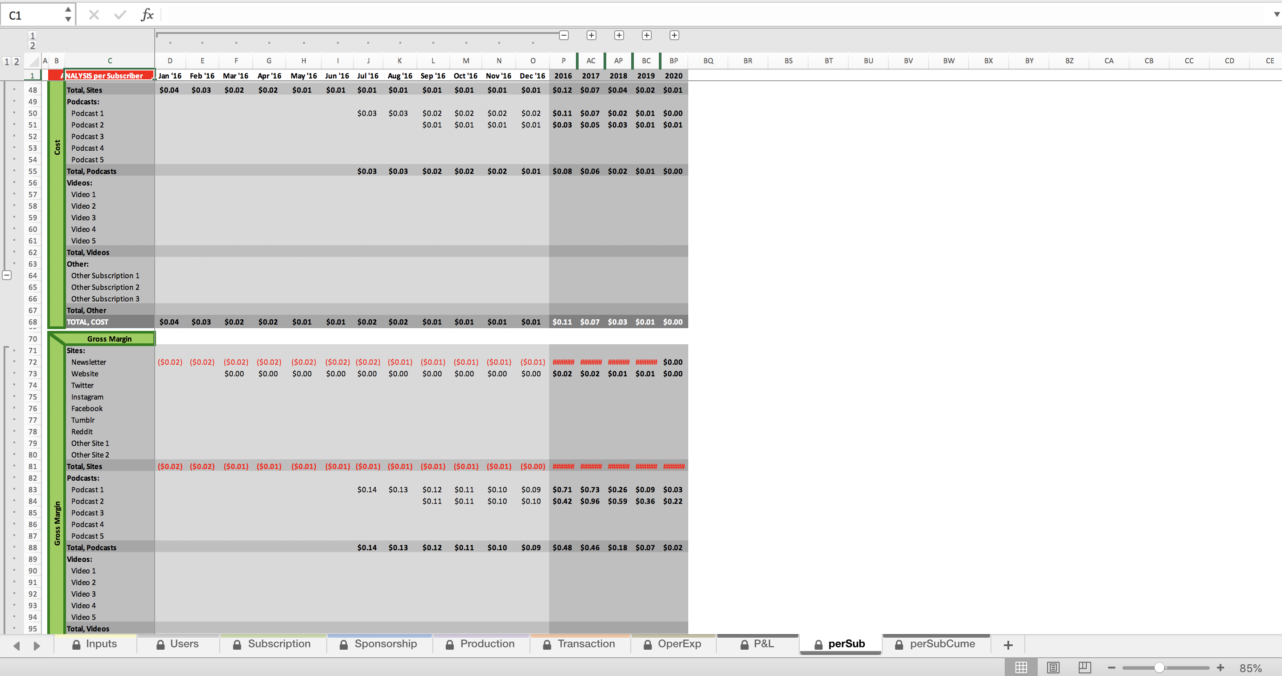Open the P&L sheet tab
Viewport: 1282px width, 676px height.
point(757,643)
